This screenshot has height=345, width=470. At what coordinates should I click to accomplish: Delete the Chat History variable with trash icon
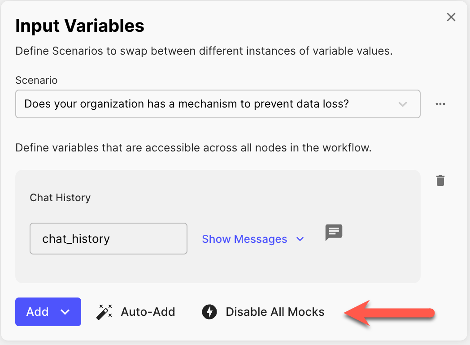[440, 181]
